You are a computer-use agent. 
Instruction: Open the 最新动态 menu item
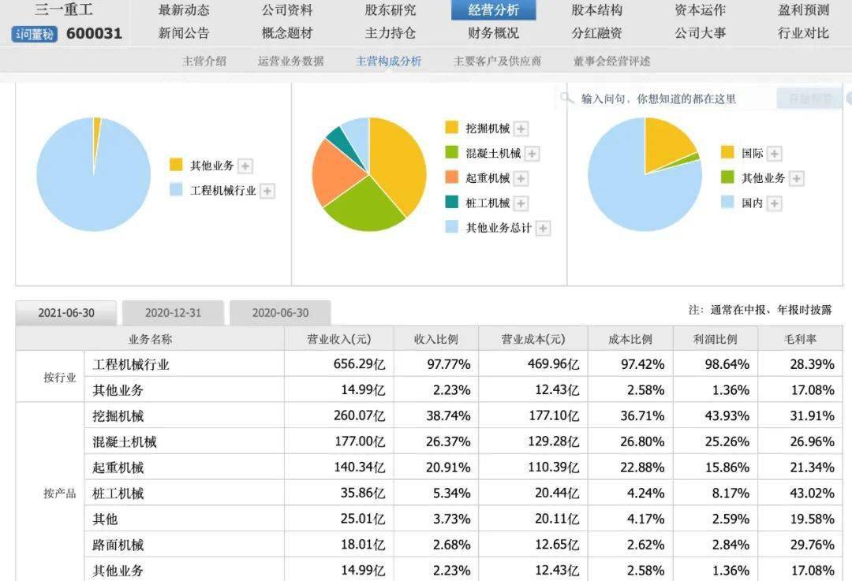(x=184, y=9)
